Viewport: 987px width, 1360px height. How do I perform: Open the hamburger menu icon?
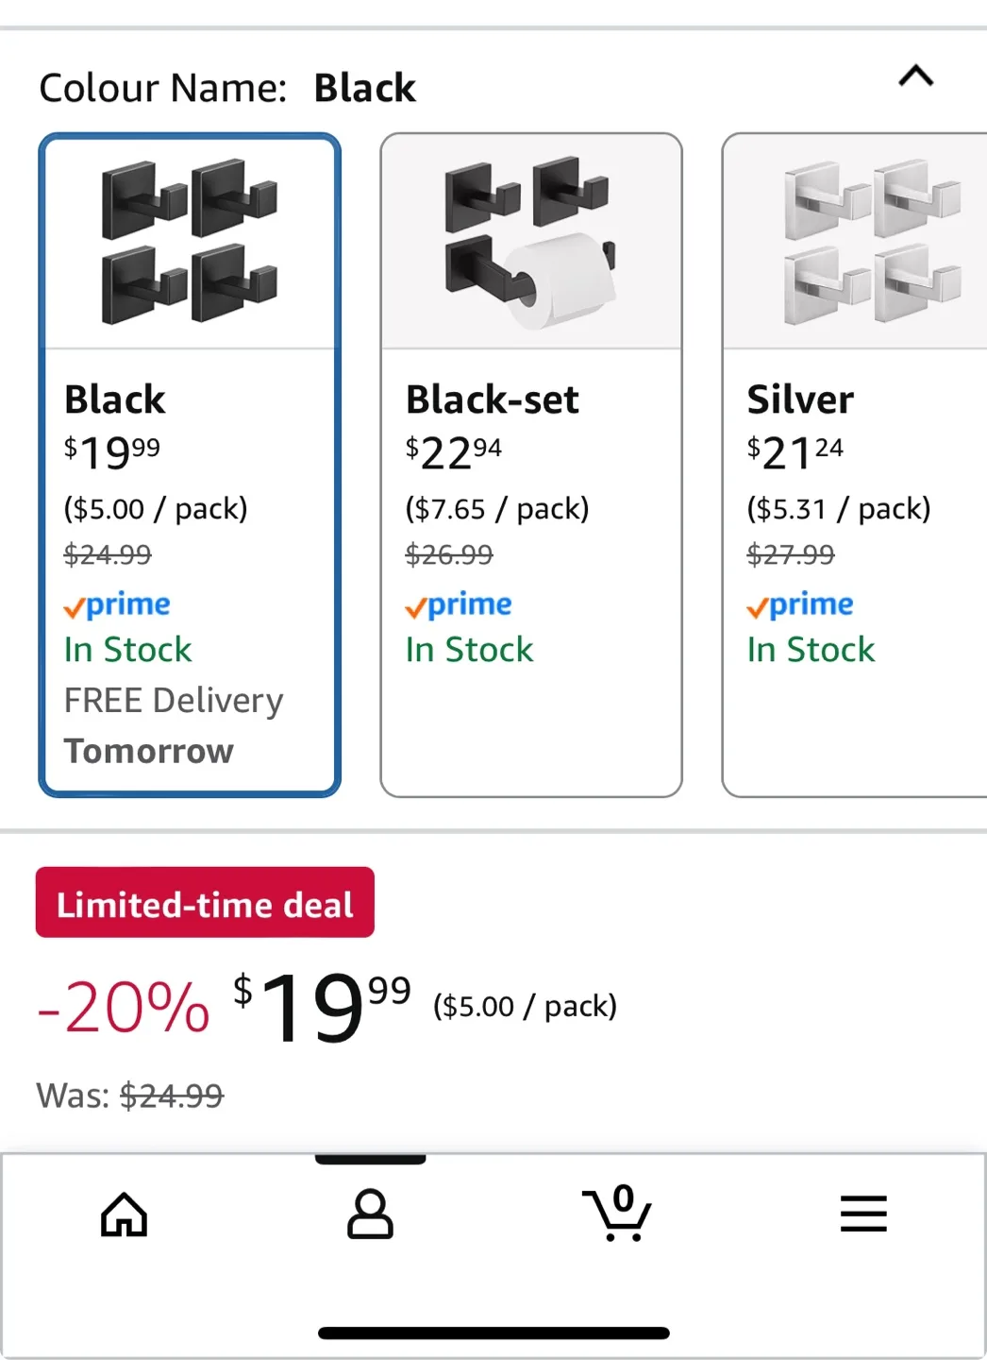(x=862, y=1215)
